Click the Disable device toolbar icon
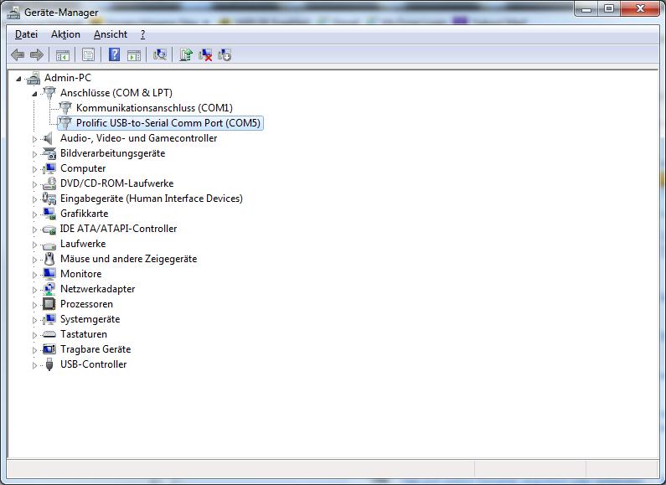 point(225,54)
